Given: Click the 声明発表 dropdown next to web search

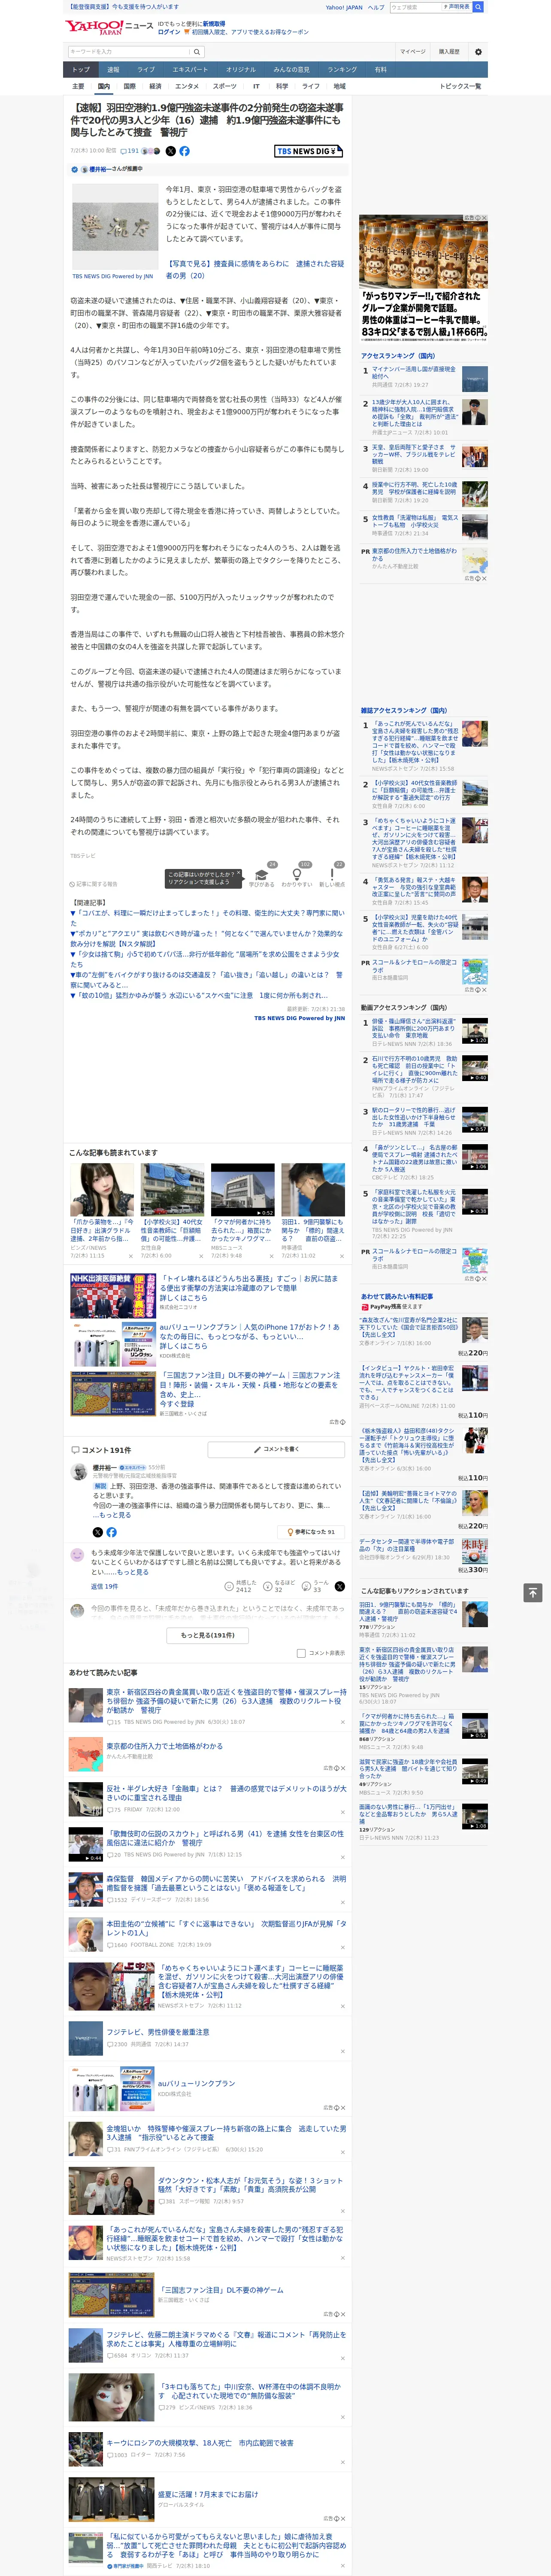Looking at the screenshot, I should tap(457, 7).
